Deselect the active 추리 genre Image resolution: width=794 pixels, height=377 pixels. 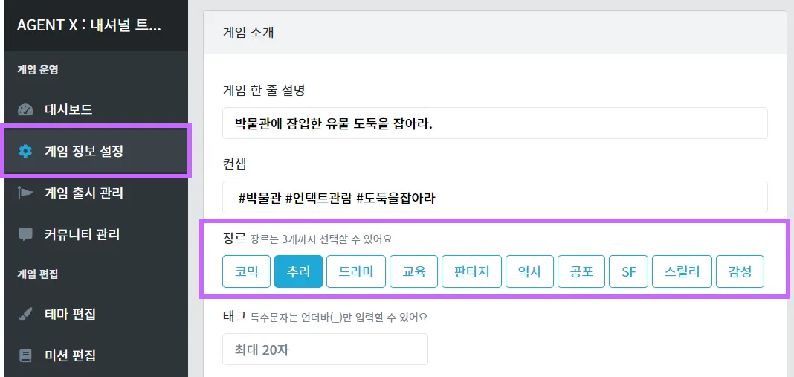click(298, 271)
